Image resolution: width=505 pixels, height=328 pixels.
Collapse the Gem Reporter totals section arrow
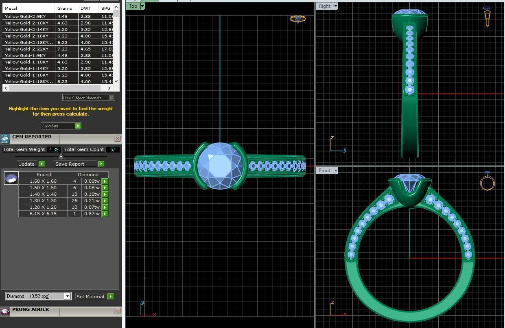pyautogui.click(x=61, y=157)
